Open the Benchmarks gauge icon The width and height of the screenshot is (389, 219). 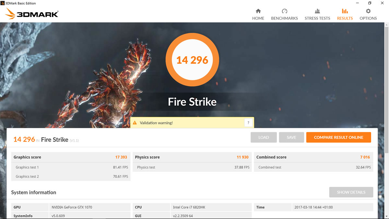(x=284, y=11)
